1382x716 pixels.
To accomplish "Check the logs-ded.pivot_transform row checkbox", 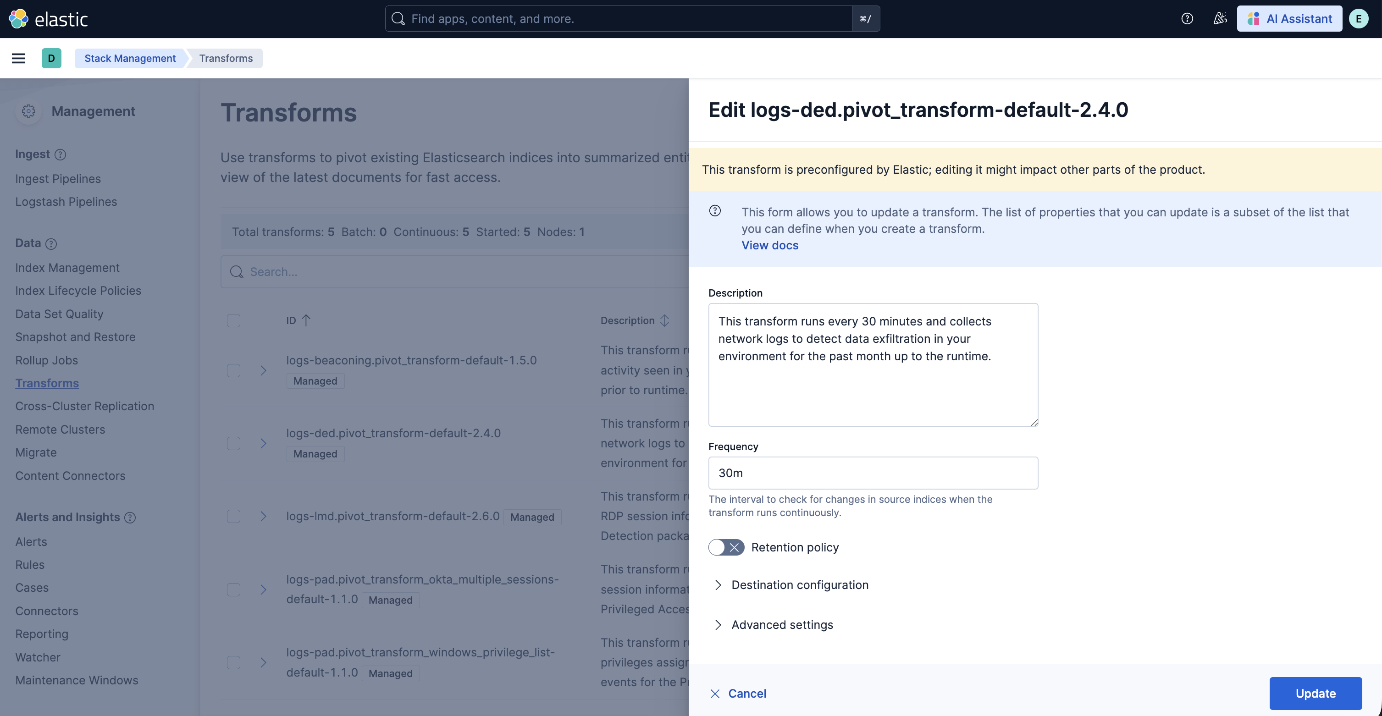I will (233, 444).
